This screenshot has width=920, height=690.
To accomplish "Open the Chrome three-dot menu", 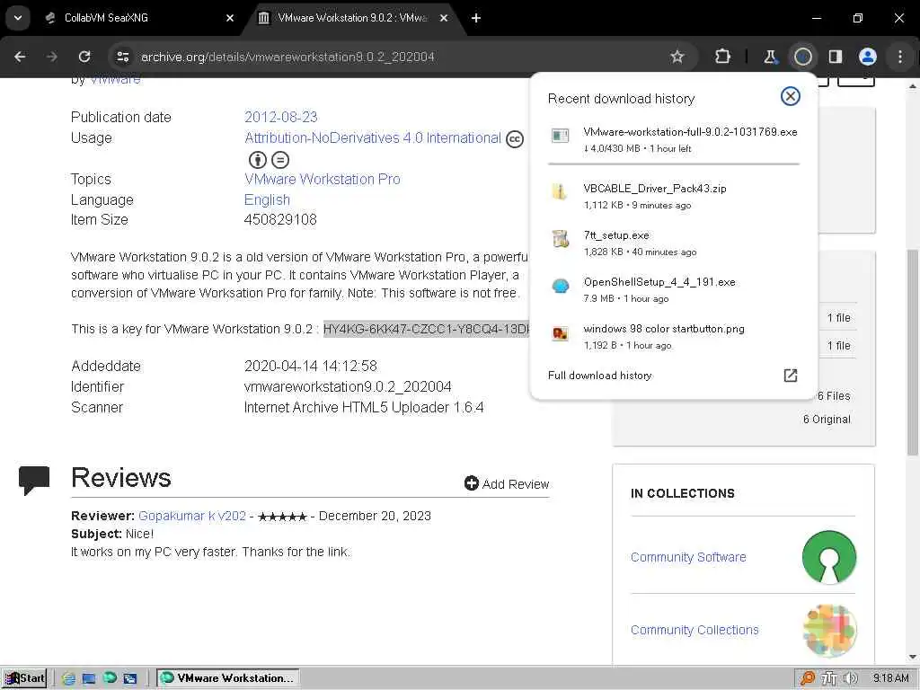I will (x=899, y=57).
